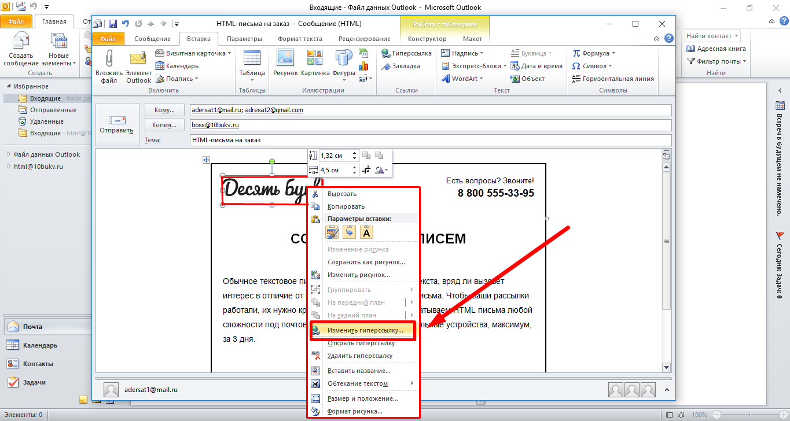
Task: Insert Date and Time (Дата и время)
Action: (537, 66)
